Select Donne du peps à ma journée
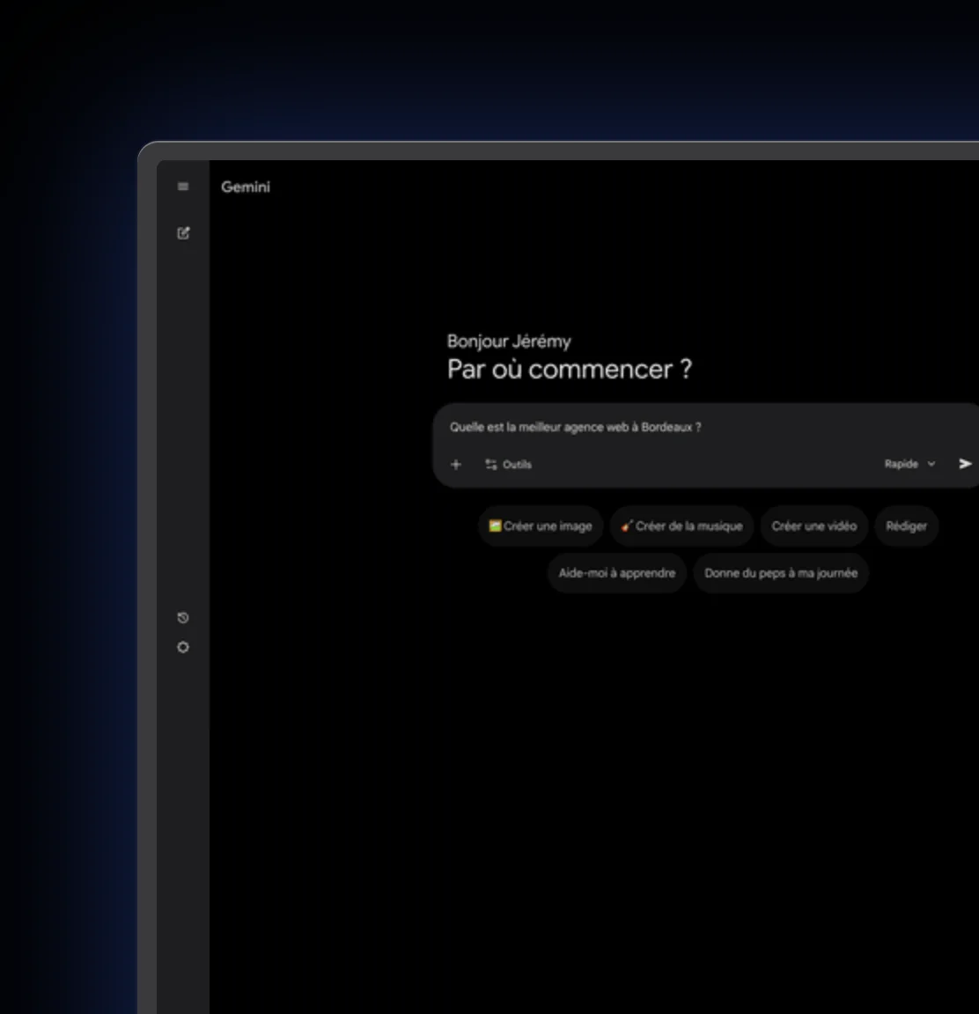The height and width of the screenshot is (1014, 979). 781,573
